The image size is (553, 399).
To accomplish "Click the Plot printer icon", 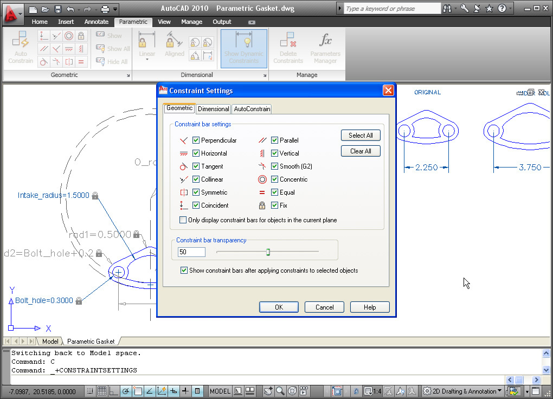I will coord(105,9).
